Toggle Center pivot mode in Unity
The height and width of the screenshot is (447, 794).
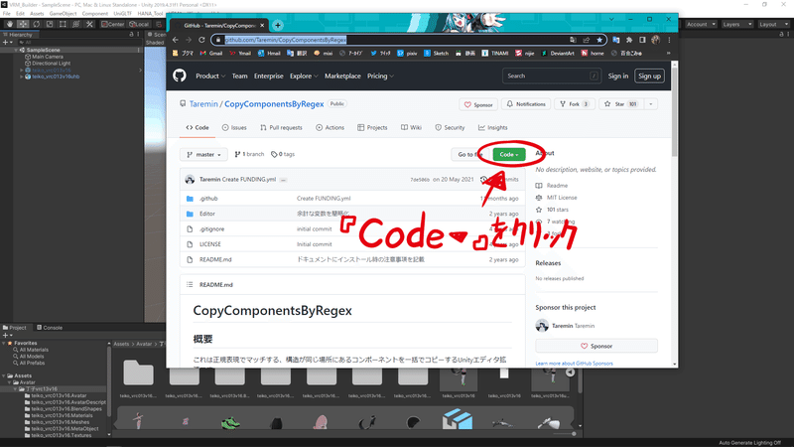click(112, 24)
